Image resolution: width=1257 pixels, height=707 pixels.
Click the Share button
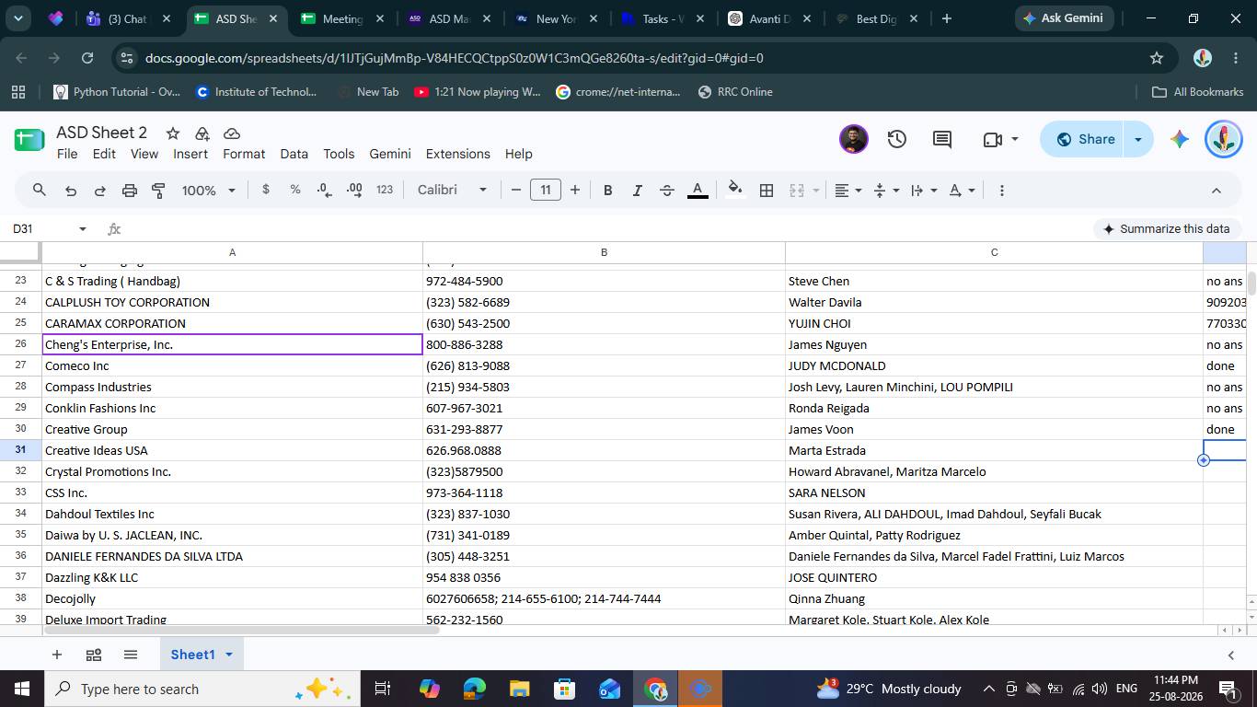[x=1084, y=139]
